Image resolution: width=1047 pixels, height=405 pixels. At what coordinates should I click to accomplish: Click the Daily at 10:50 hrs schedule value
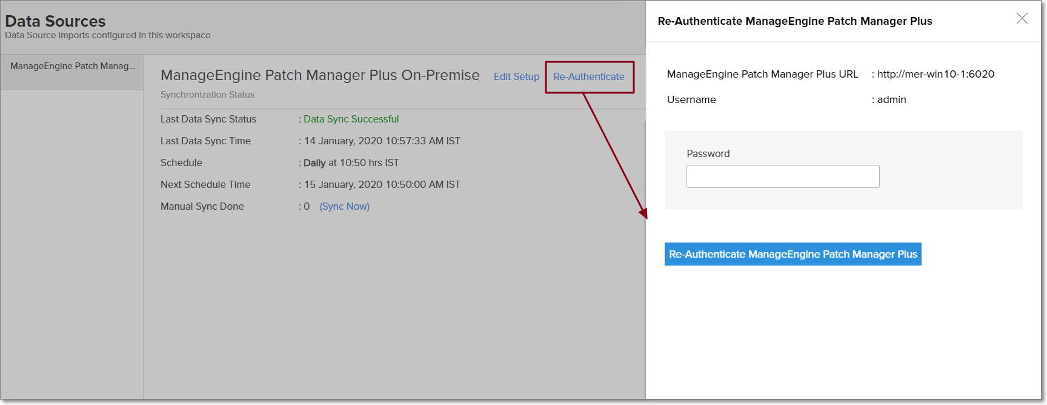coord(351,162)
